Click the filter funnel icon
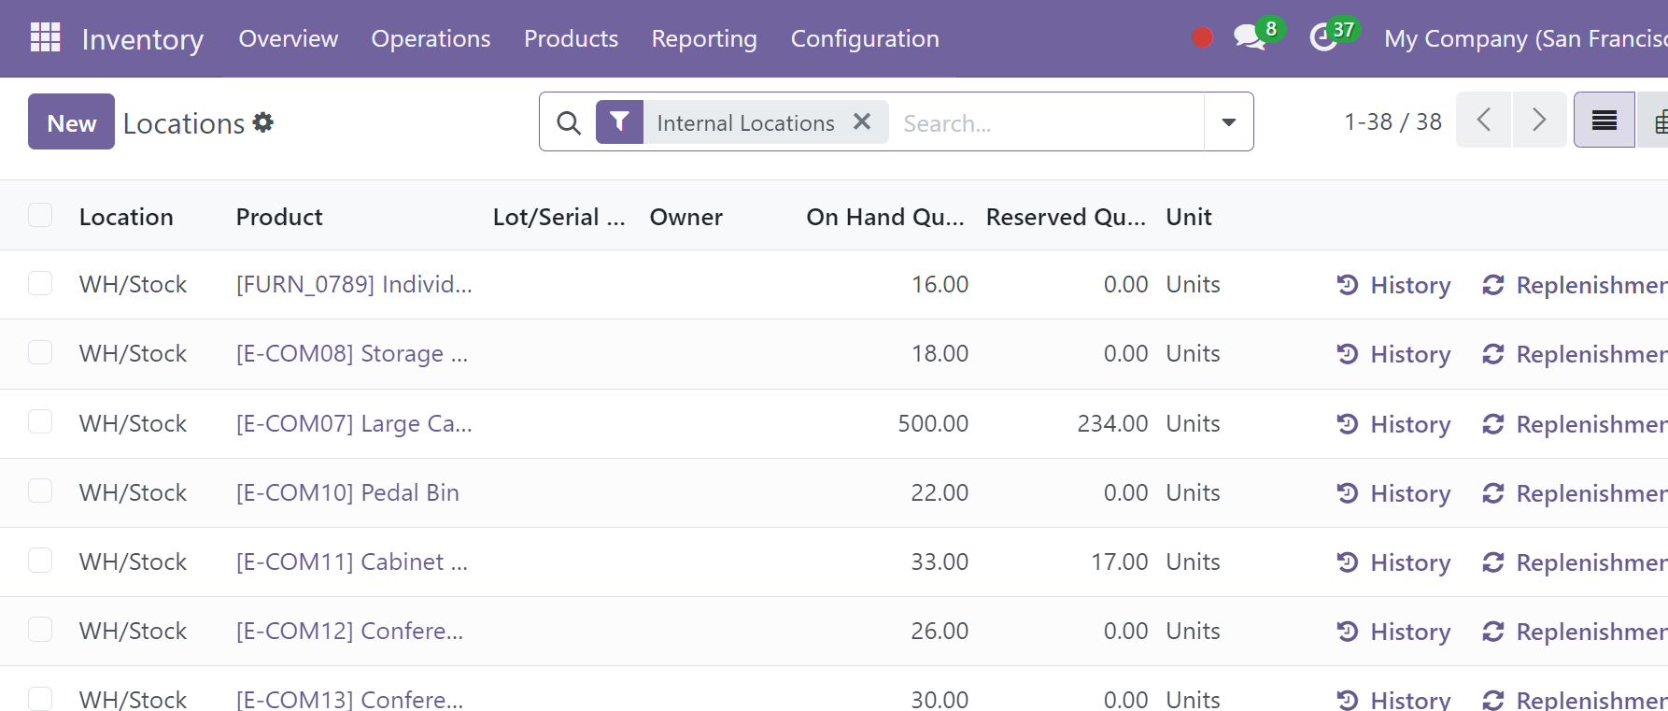 (x=619, y=121)
